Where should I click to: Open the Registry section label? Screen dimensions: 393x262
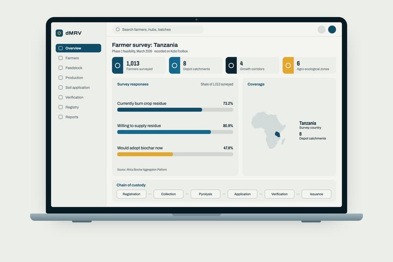point(72,107)
